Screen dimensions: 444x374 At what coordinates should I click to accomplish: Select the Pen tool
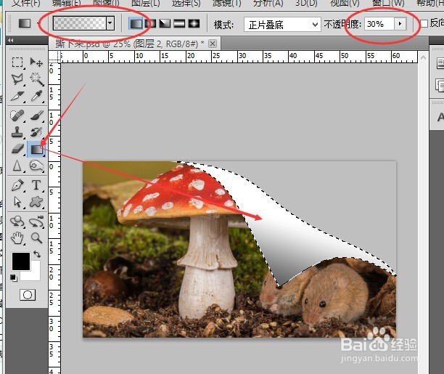point(17,185)
